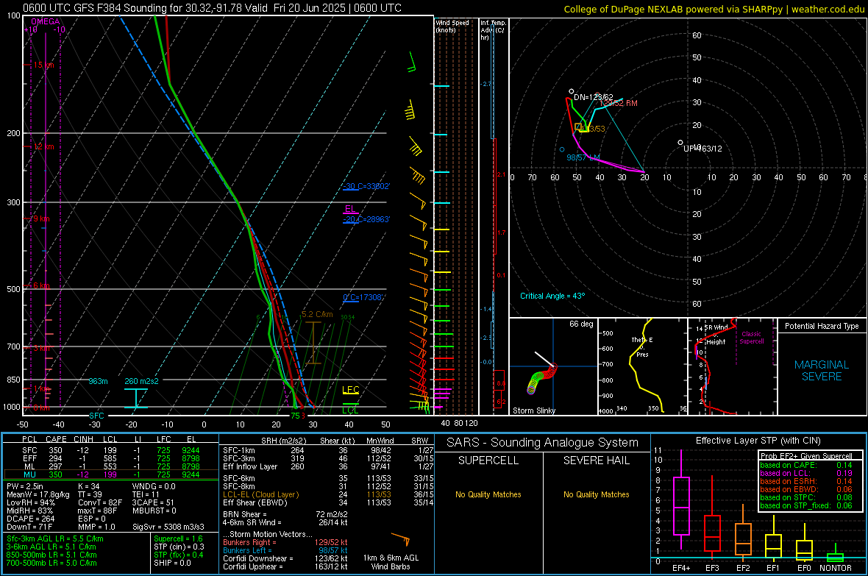868x576 pixels.
Task: Click the MARGINAL SEVERE hazard text
Action: (822, 371)
